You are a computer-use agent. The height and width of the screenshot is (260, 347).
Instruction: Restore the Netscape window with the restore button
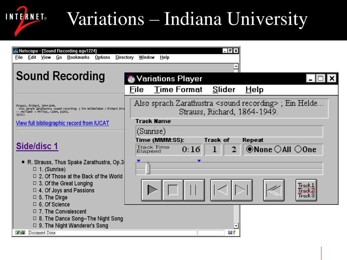point(230,51)
